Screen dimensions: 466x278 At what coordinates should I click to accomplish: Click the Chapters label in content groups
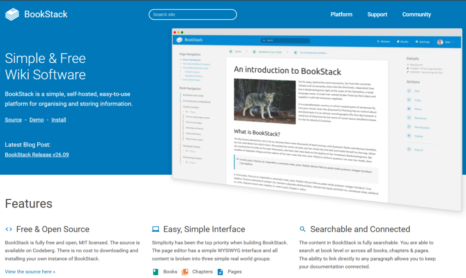[203, 272]
